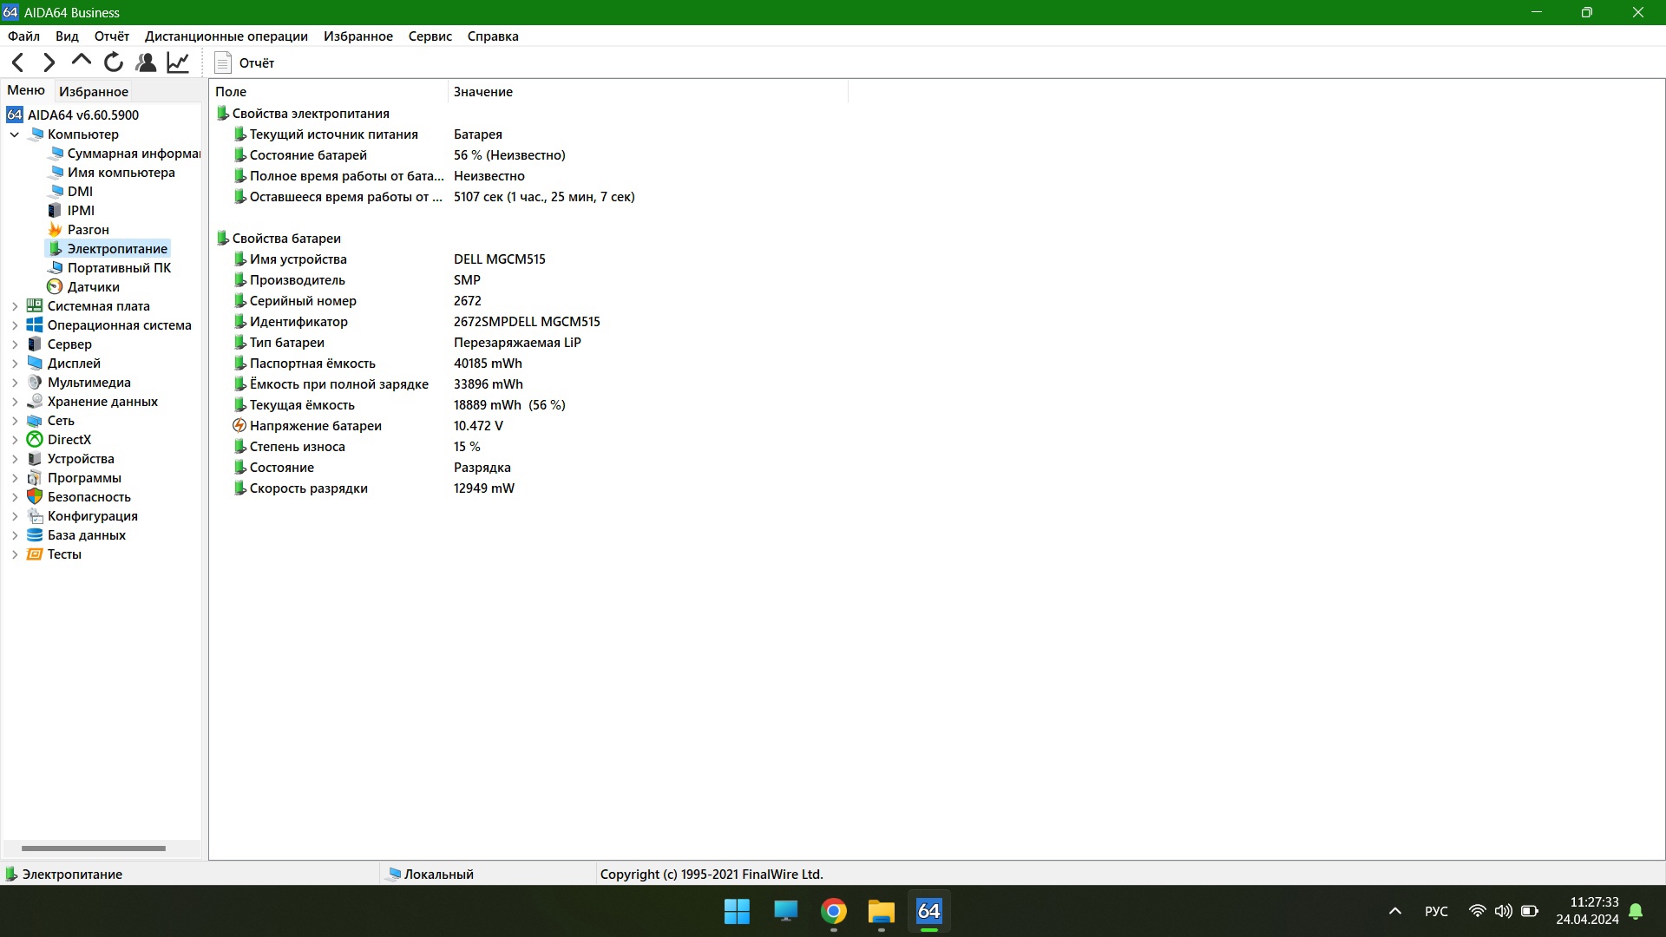Select Портативный ПК tree item
The width and height of the screenshot is (1666, 937).
click(109, 268)
